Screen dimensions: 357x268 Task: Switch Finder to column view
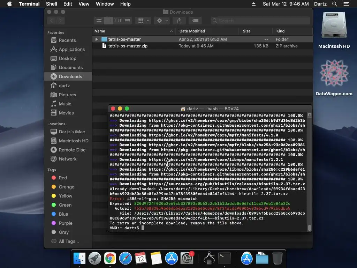pos(118,21)
